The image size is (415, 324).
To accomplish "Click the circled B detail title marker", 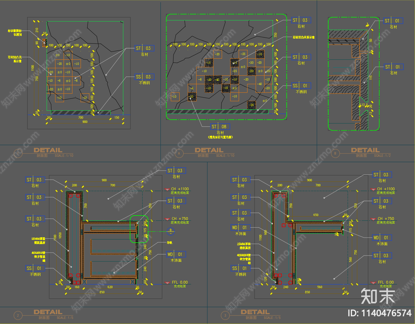I will [x=335, y=153].
